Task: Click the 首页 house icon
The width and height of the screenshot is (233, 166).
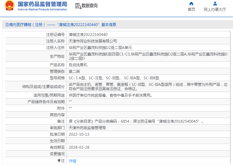Action: coord(191,4)
